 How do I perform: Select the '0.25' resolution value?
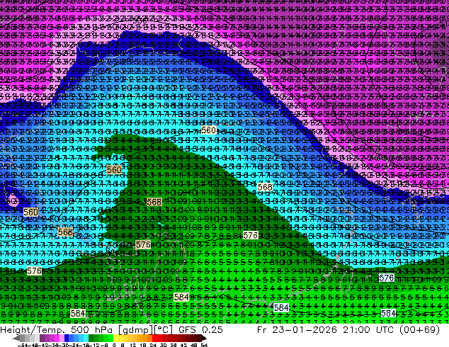pos(212,329)
